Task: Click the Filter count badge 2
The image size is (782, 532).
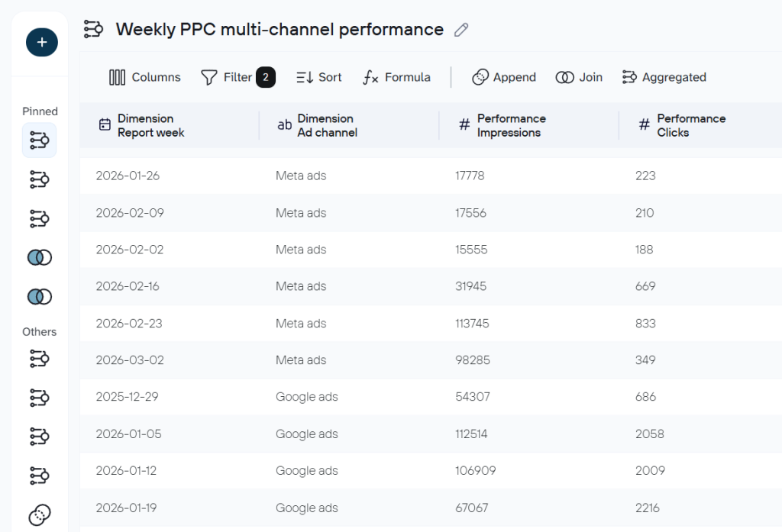Action: tap(266, 77)
